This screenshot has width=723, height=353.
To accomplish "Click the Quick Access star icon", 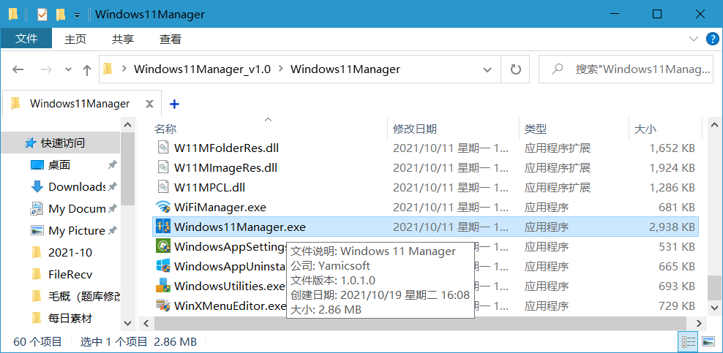I will (x=31, y=143).
